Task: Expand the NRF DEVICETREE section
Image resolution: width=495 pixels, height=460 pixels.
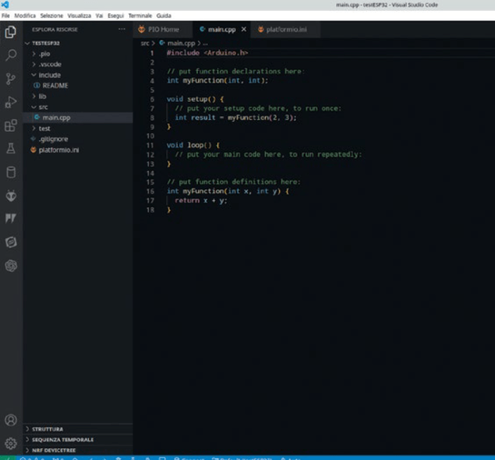Action: (x=54, y=450)
